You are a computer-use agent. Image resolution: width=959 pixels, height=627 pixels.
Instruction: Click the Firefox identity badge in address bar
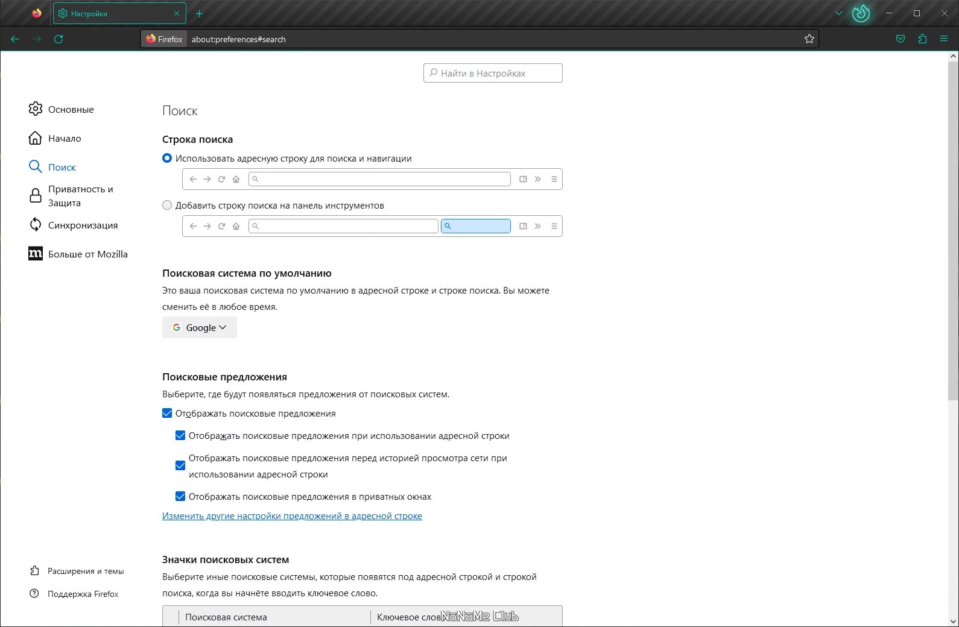[164, 39]
